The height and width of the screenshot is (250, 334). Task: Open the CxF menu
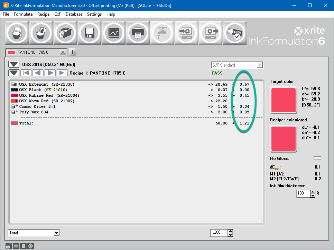(57, 14)
